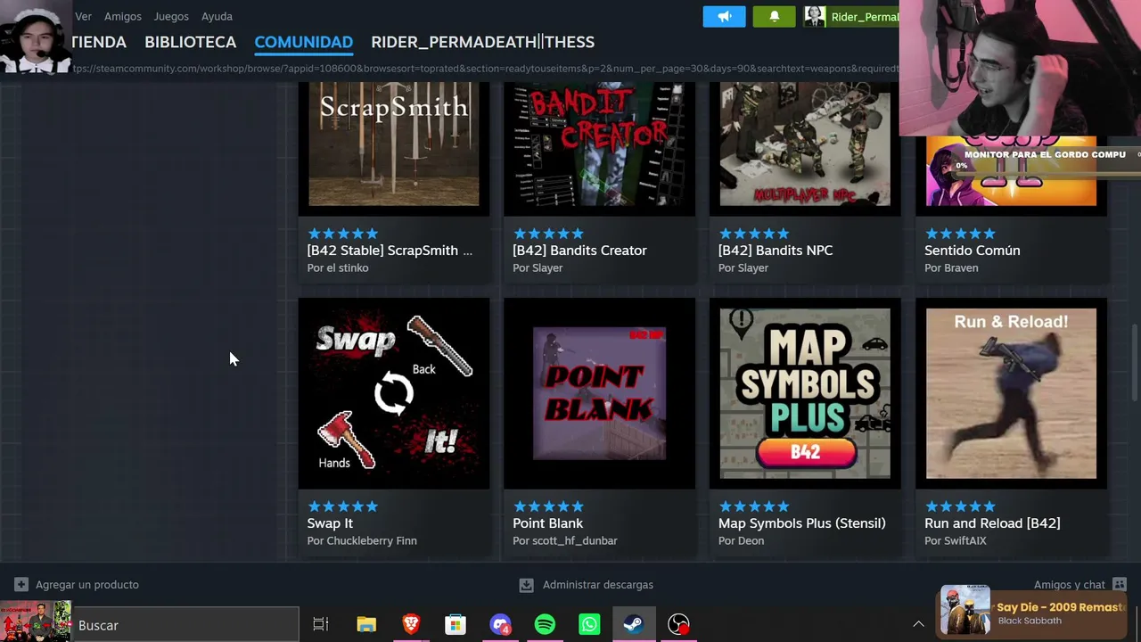The width and height of the screenshot is (1141, 642).
Task: Click the star rating of Map Symbols Plus
Action: coord(754,506)
